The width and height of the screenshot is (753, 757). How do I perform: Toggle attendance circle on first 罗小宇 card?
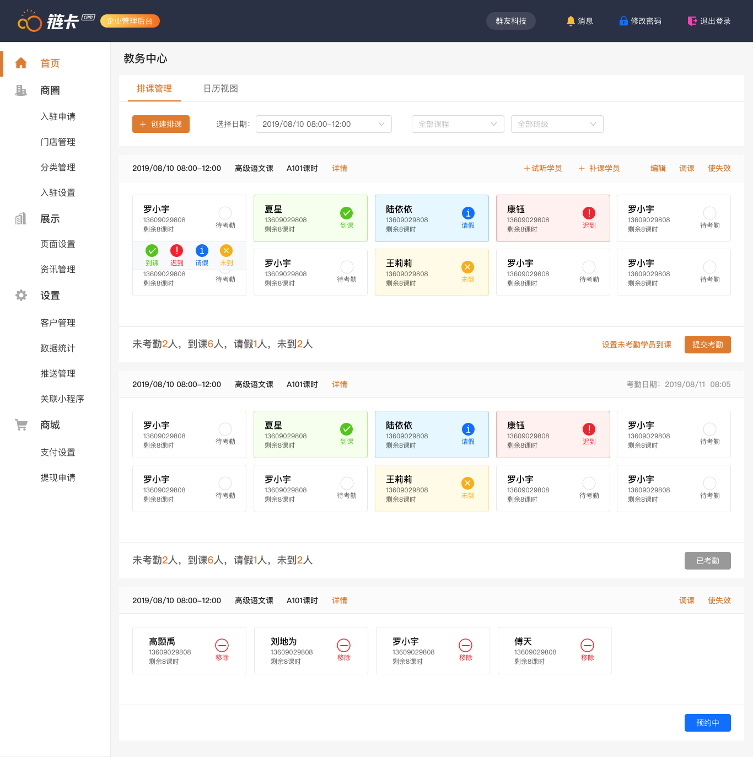[x=225, y=213]
